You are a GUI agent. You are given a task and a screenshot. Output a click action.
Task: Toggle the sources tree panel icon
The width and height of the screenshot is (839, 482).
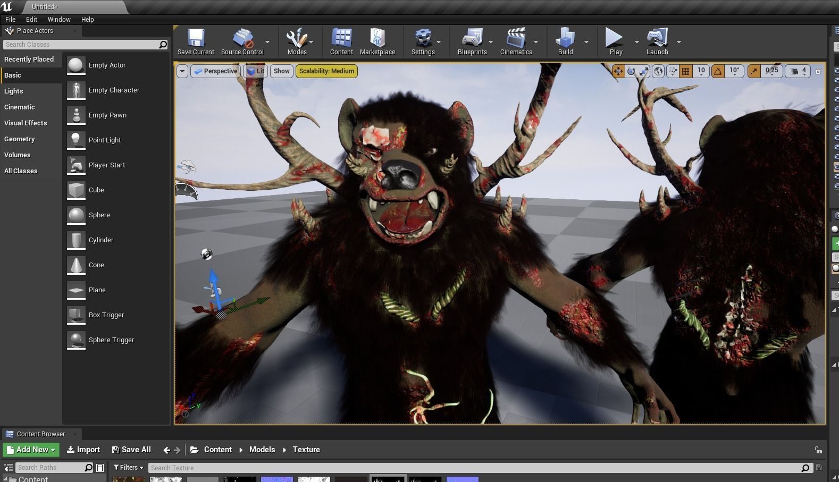pos(9,468)
